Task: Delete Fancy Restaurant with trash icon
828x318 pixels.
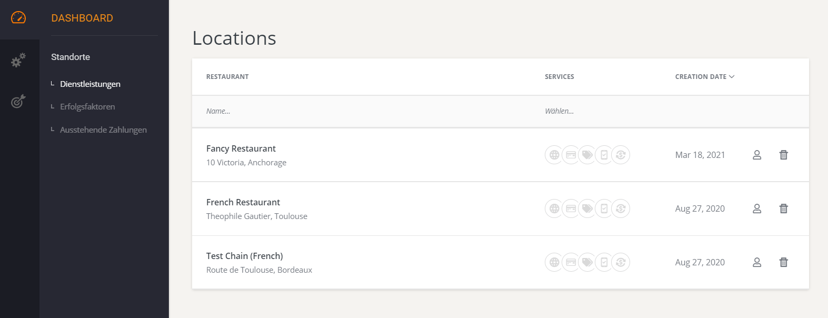Action: (x=783, y=155)
